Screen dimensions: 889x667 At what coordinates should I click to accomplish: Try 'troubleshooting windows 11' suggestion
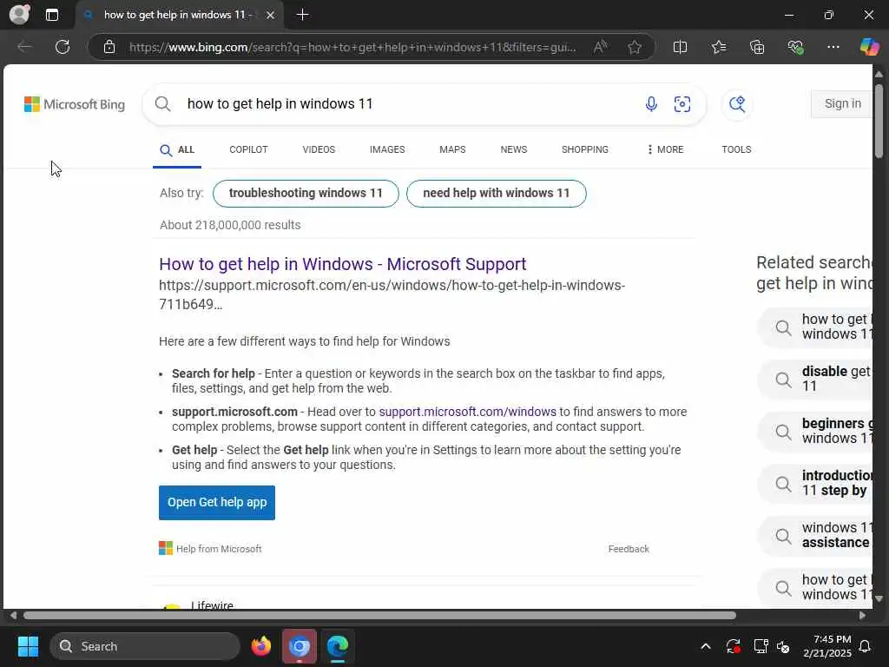pos(306,194)
